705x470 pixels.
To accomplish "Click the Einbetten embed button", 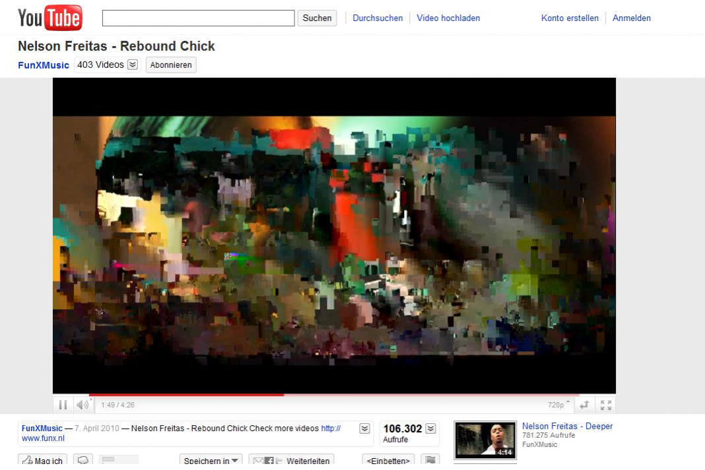I will pos(388,460).
